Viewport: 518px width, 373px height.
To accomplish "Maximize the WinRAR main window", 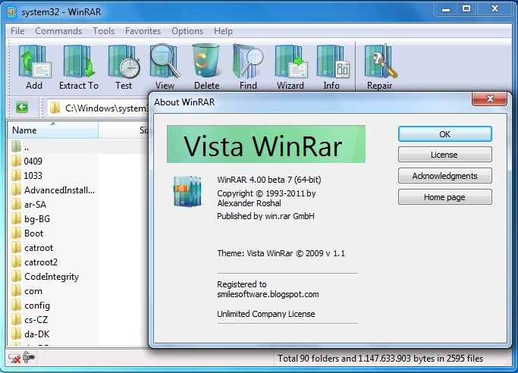I will point(466,9).
